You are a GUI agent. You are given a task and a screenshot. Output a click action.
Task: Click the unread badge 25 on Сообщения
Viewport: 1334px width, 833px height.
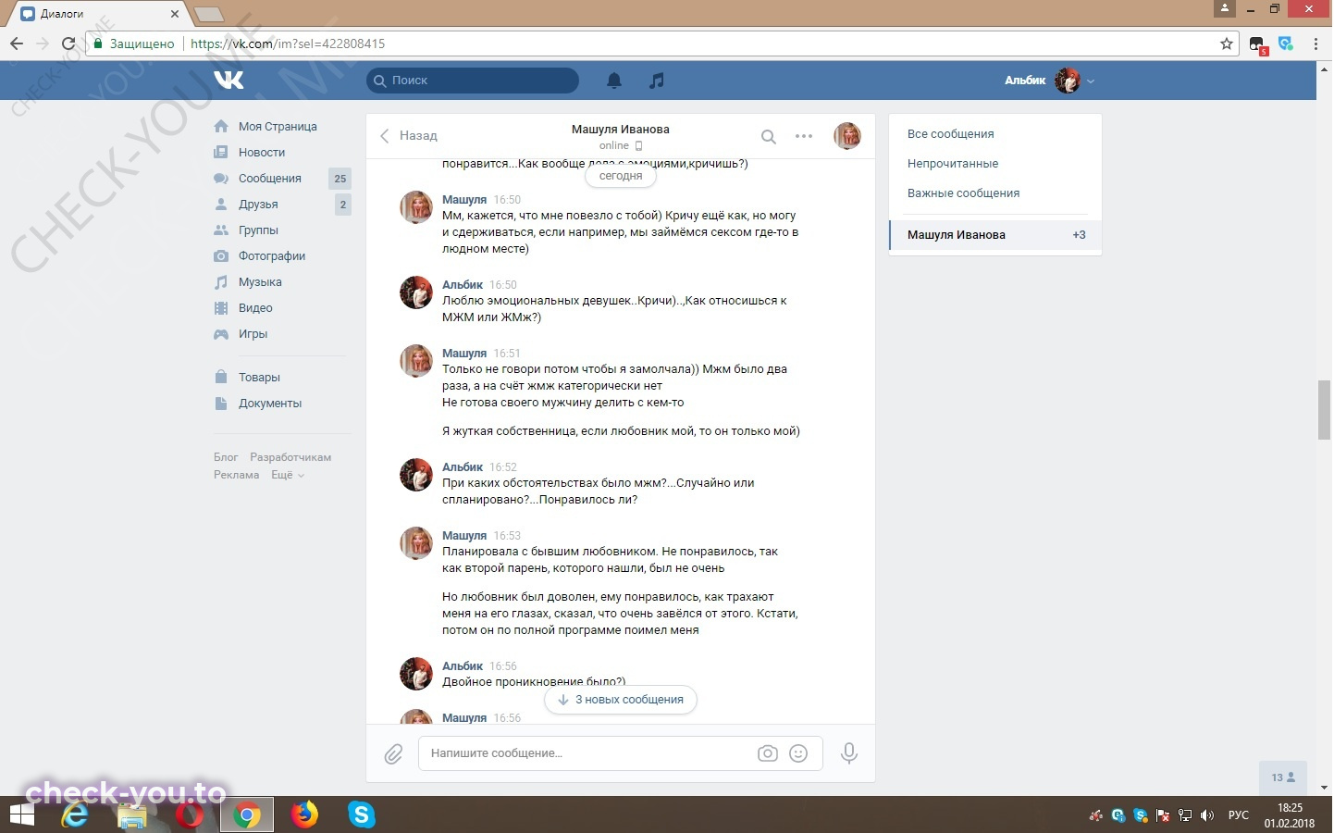coord(340,179)
